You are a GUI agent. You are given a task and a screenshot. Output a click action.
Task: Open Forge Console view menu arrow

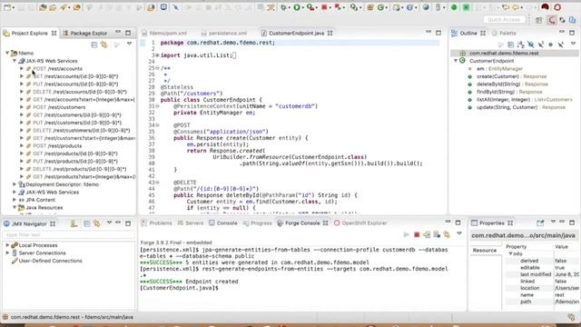[459, 234]
